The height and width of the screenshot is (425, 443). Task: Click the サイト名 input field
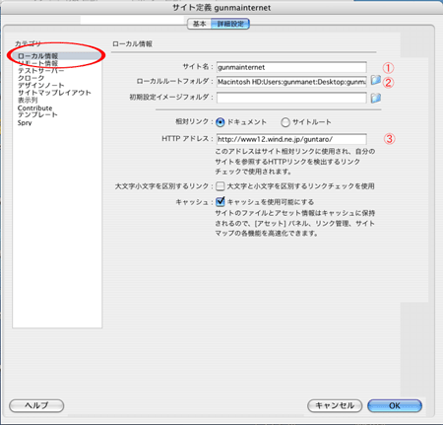pos(291,67)
